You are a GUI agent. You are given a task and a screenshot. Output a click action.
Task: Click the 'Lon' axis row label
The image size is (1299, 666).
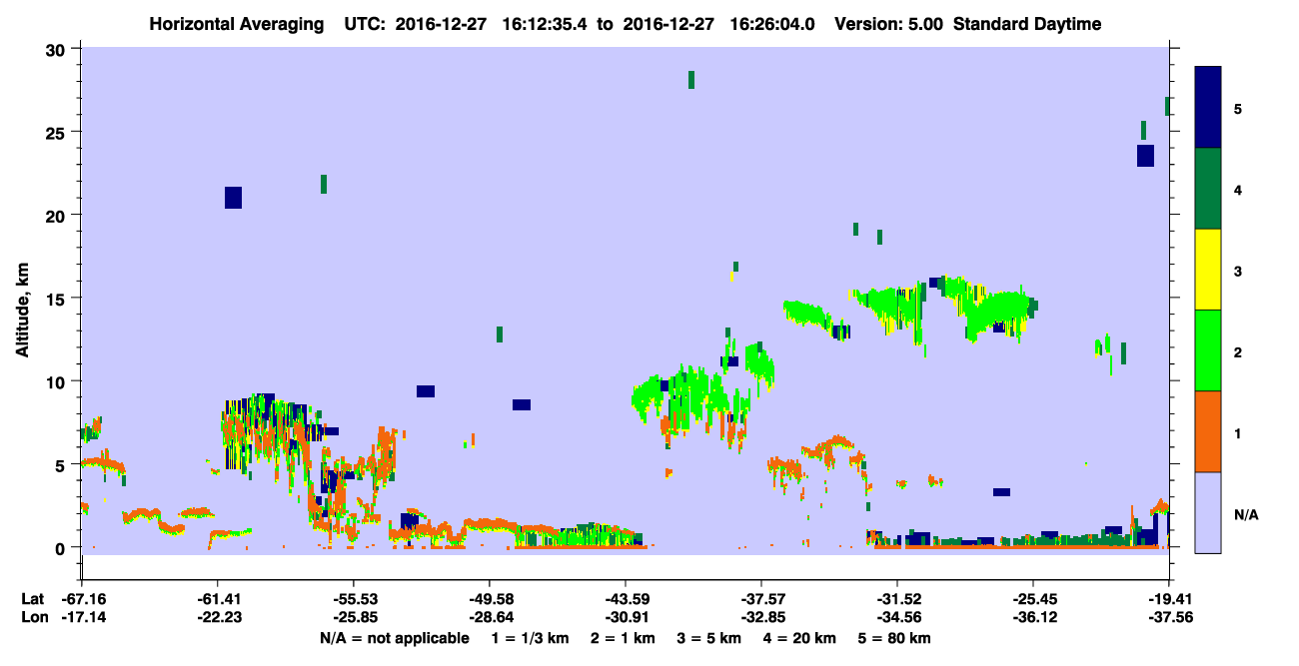34,617
